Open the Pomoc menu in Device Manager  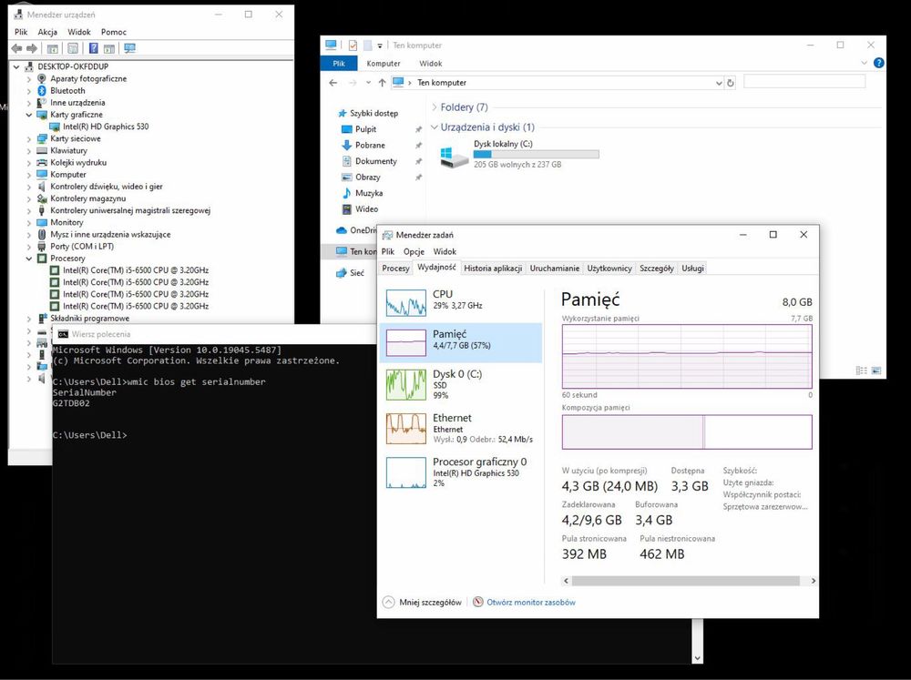114,32
